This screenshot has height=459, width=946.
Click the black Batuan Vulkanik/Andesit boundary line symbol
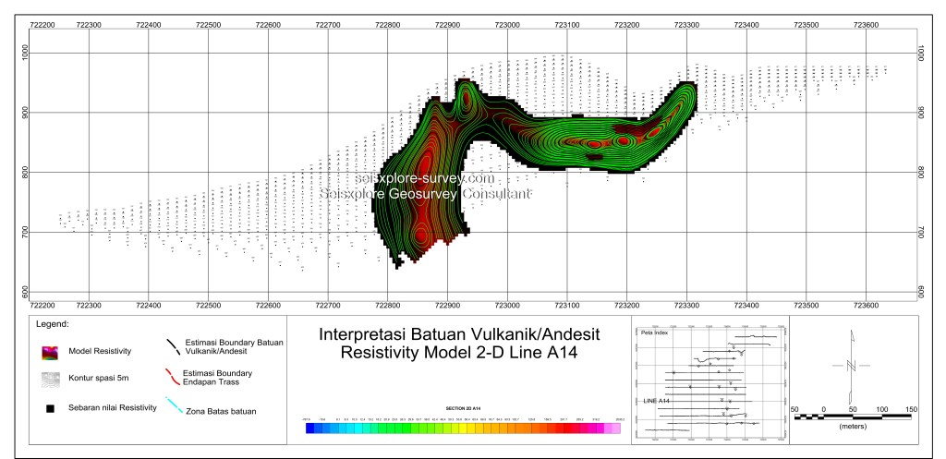pyautogui.click(x=174, y=346)
